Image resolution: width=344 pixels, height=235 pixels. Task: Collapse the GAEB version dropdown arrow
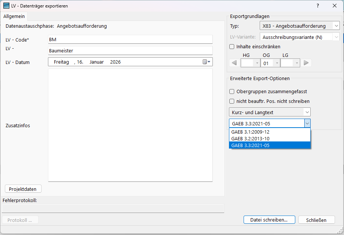coord(307,123)
